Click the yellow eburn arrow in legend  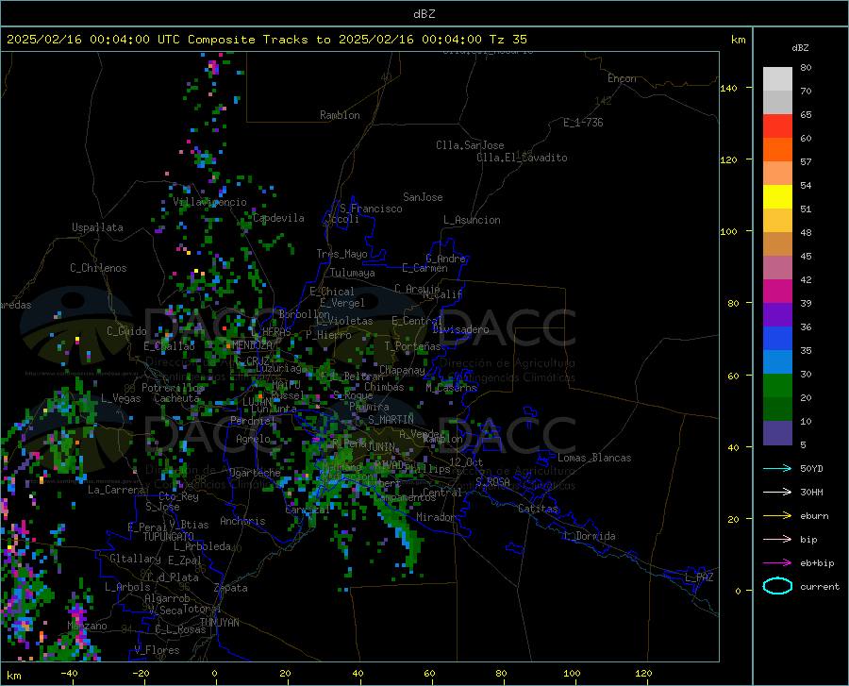(777, 515)
